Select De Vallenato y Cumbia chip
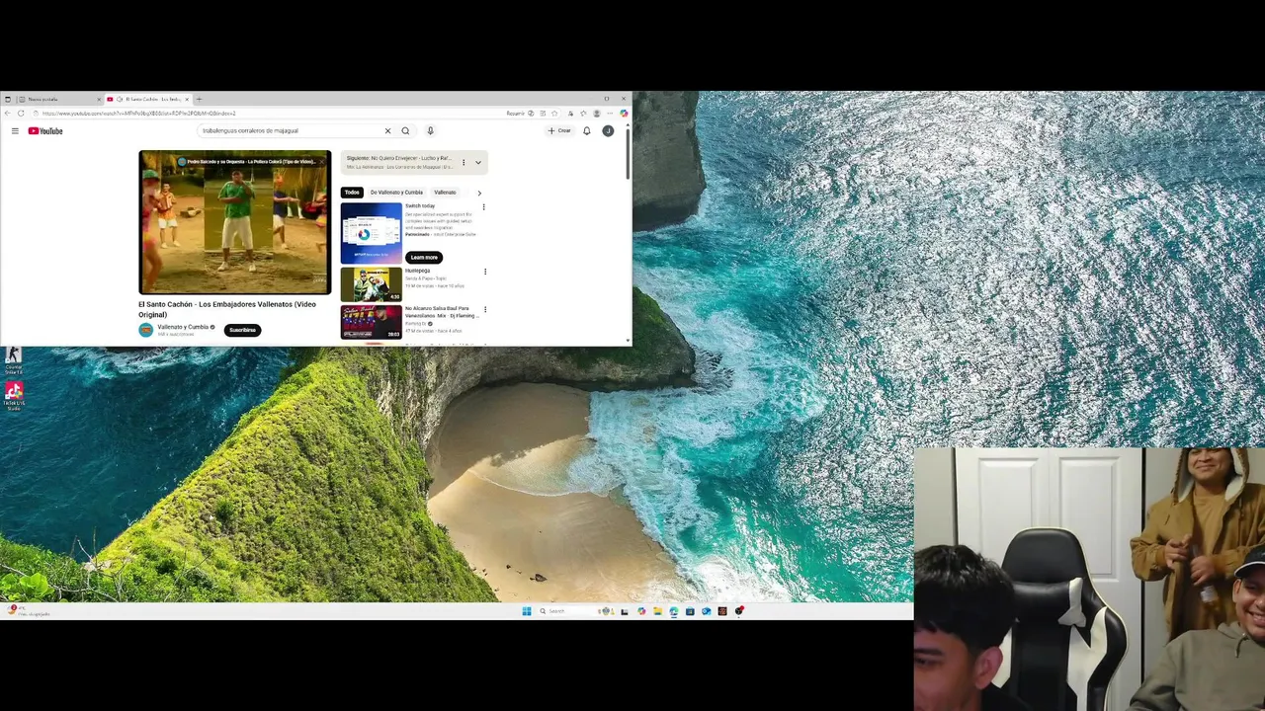 [x=396, y=193]
